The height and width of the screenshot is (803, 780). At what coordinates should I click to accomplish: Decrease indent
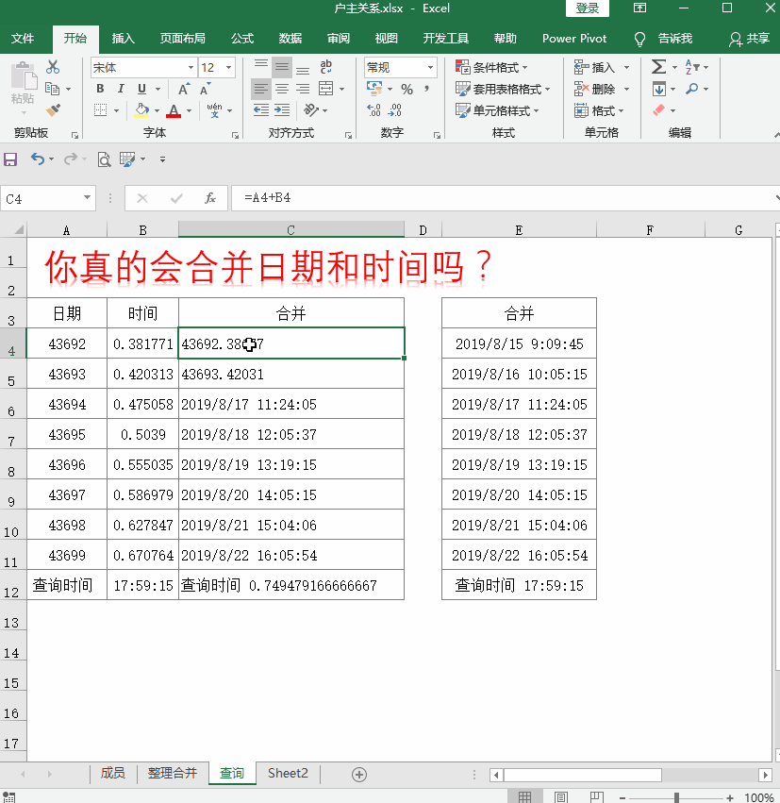(x=261, y=110)
